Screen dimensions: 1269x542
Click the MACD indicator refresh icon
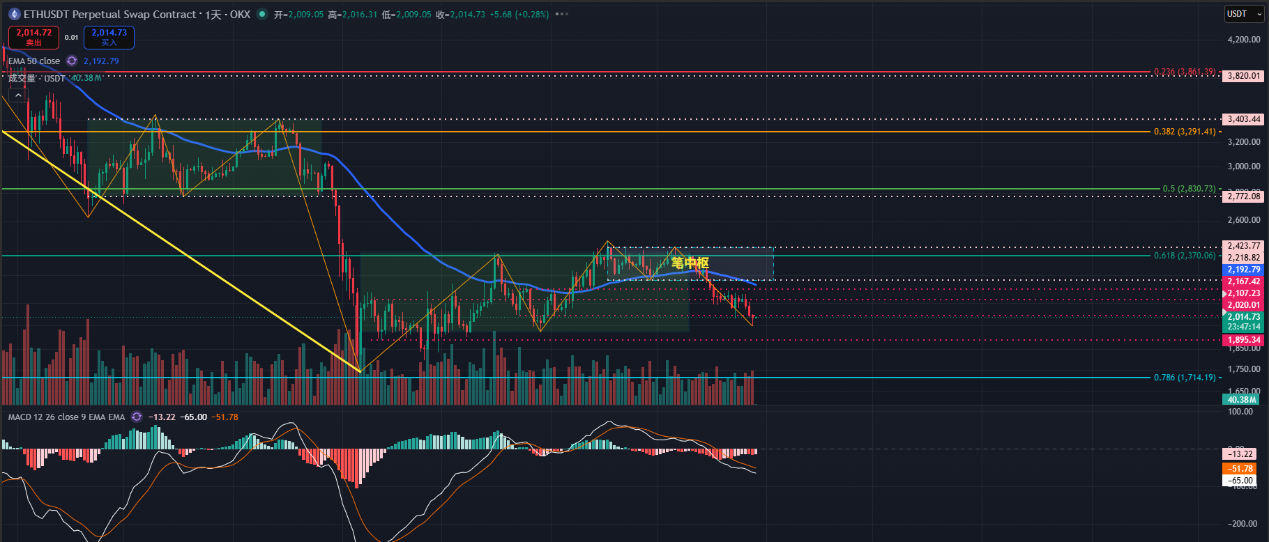coord(137,417)
